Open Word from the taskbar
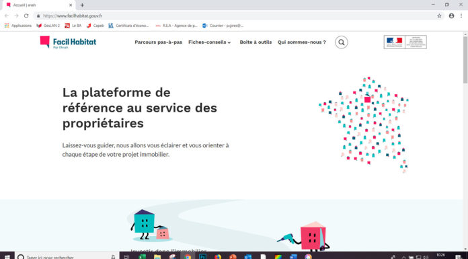 (293, 256)
